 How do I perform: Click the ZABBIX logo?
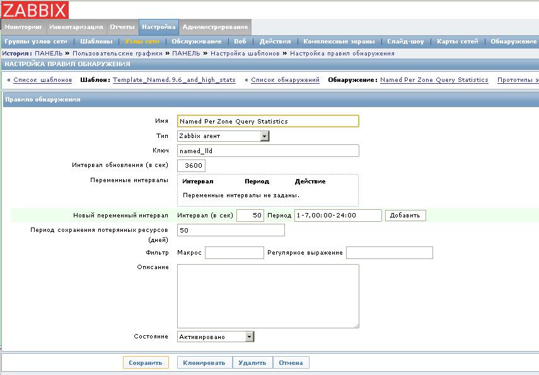point(35,10)
